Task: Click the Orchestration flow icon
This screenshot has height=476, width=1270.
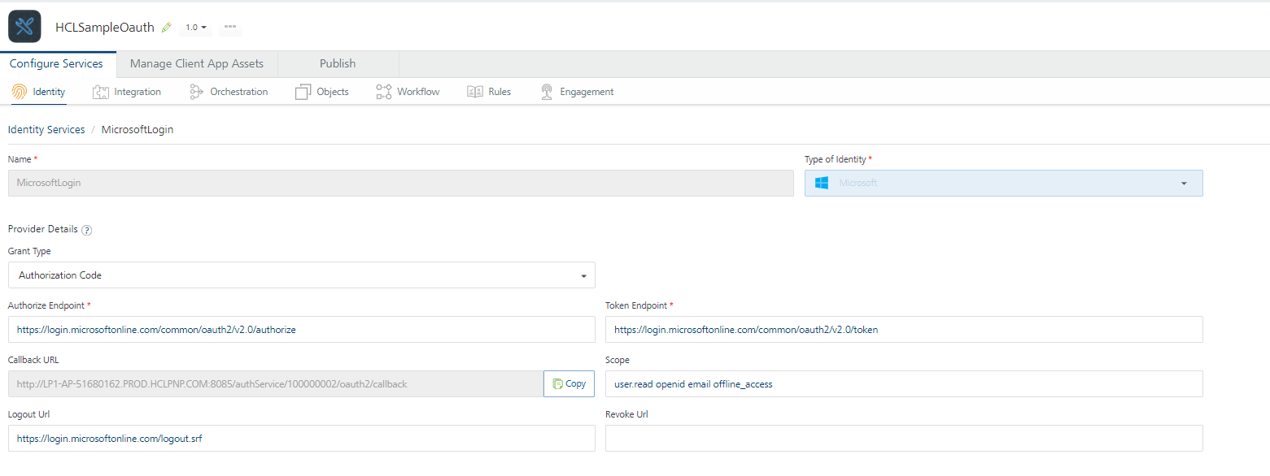Action: (x=196, y=92)
